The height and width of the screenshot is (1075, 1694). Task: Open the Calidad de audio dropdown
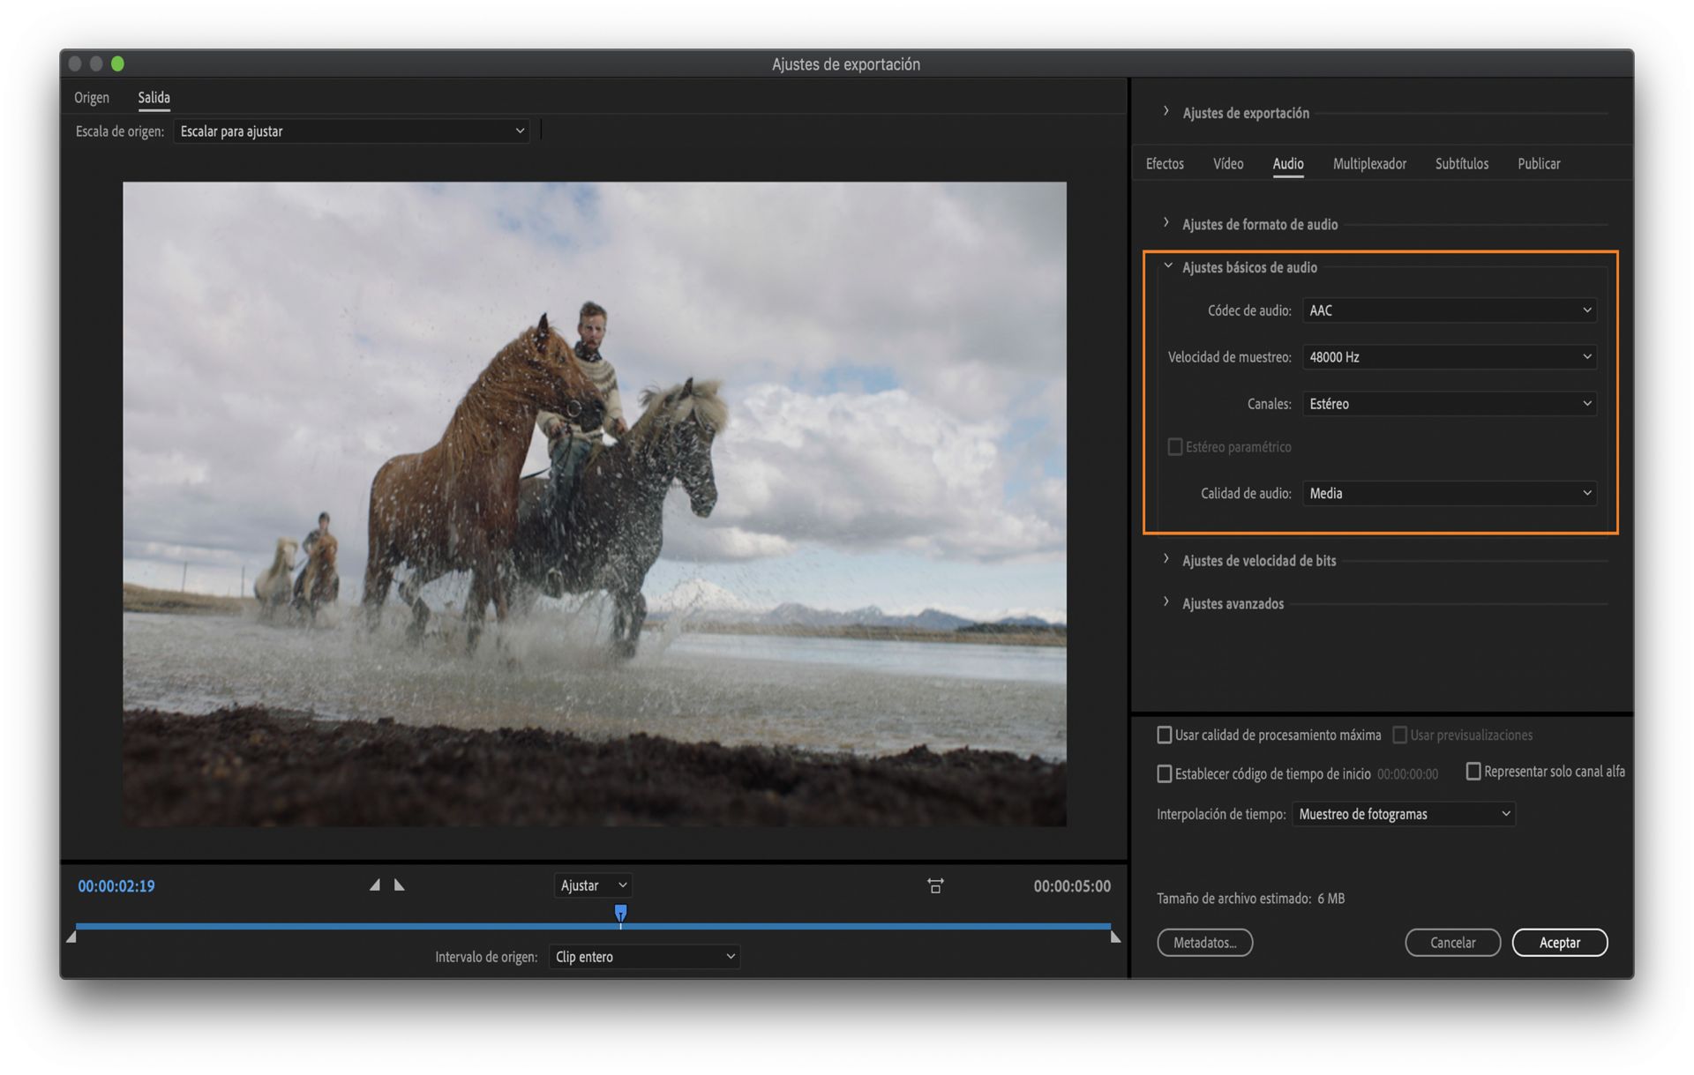coord(1449,493)
